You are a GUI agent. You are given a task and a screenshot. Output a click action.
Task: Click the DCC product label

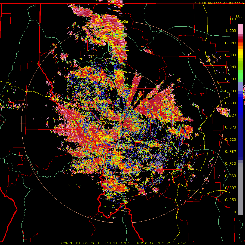(x=239, y=16)
